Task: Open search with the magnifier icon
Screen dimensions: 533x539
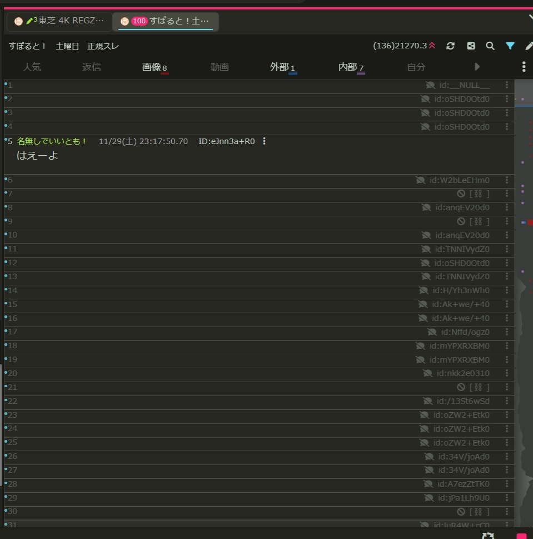Action: click(490, 46)
